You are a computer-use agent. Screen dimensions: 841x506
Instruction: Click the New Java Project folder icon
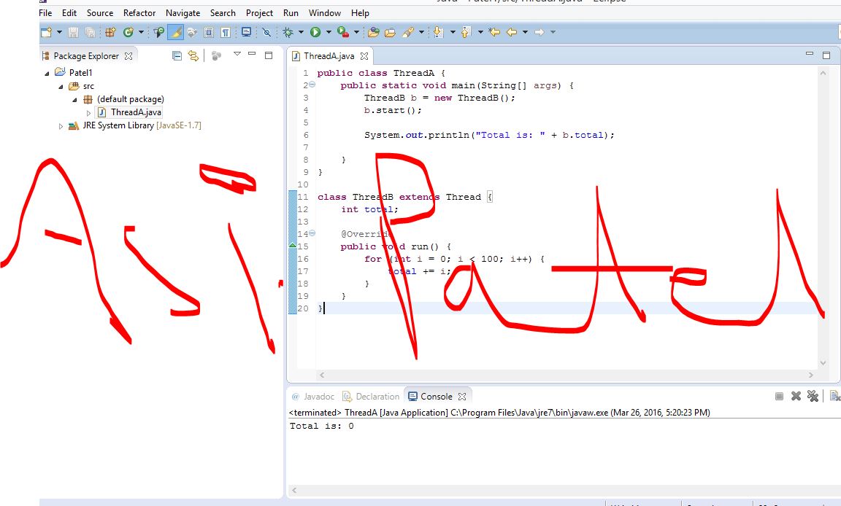(373, 33)
